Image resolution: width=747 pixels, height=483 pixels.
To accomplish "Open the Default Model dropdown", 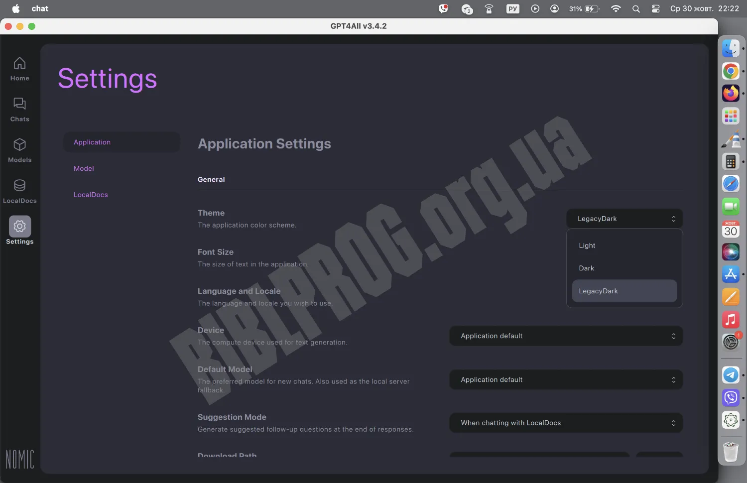I will point(566,379).
